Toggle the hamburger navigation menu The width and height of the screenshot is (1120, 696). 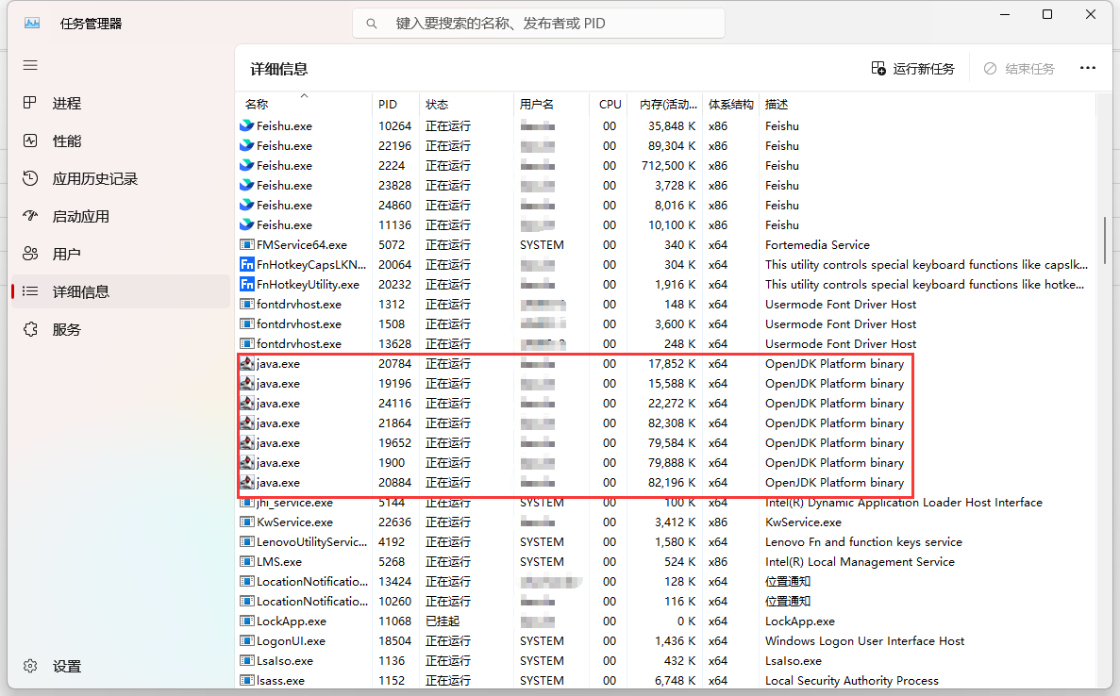coord(30,65)
